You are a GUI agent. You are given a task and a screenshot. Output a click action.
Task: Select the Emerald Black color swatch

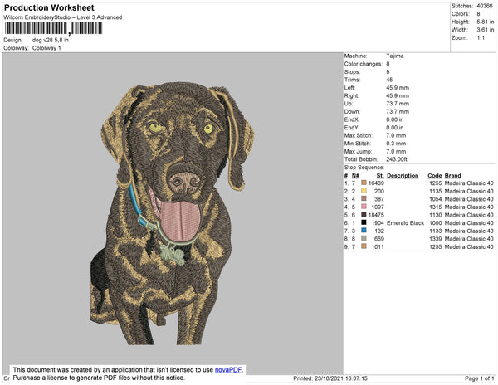click(364, 223)
